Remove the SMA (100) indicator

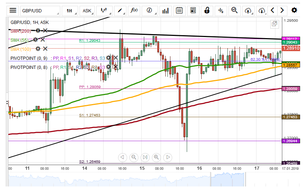(x=45, y=49)
